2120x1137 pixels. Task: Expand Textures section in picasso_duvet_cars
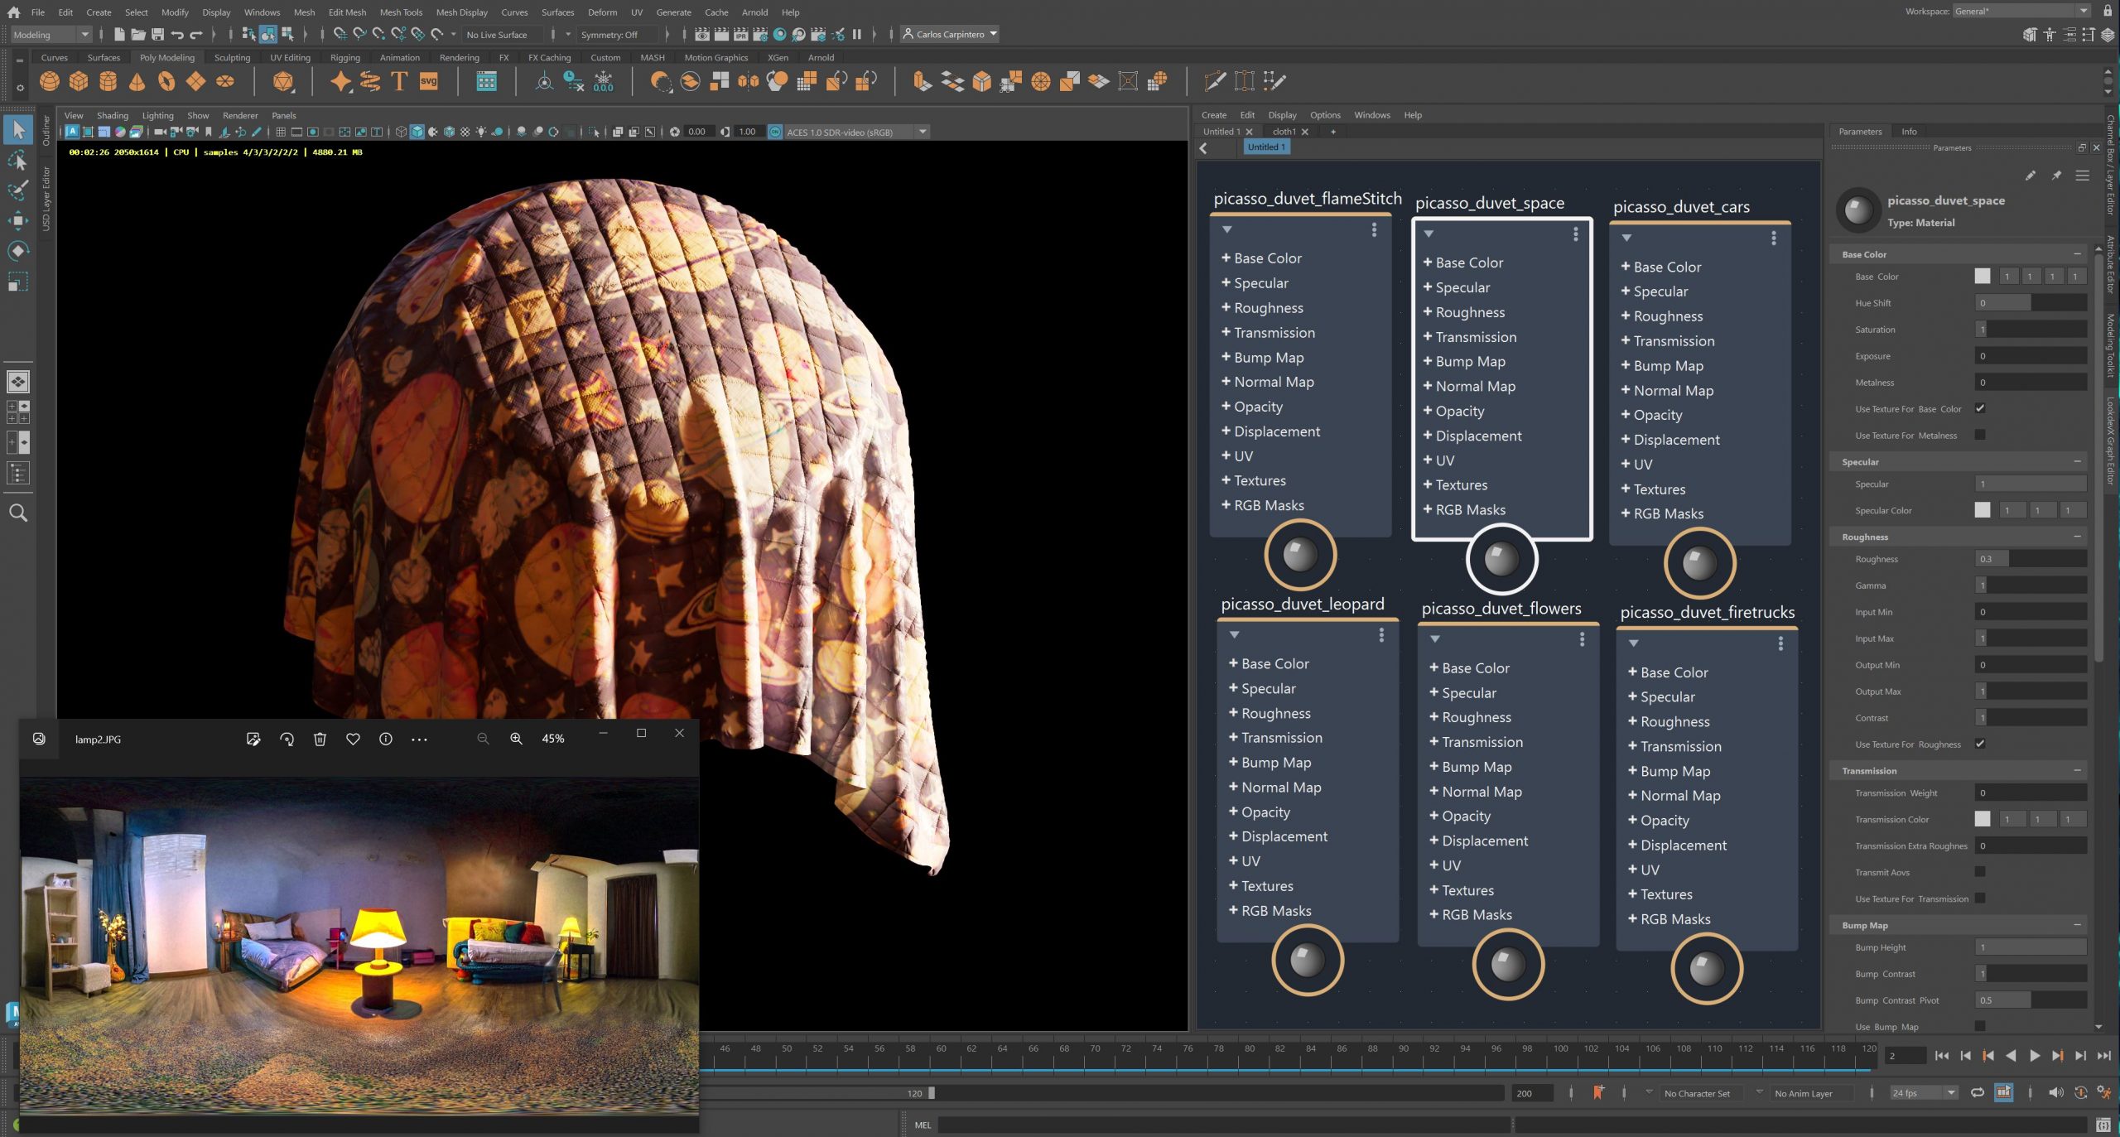pyautogui.click(x=1631, y=488)
